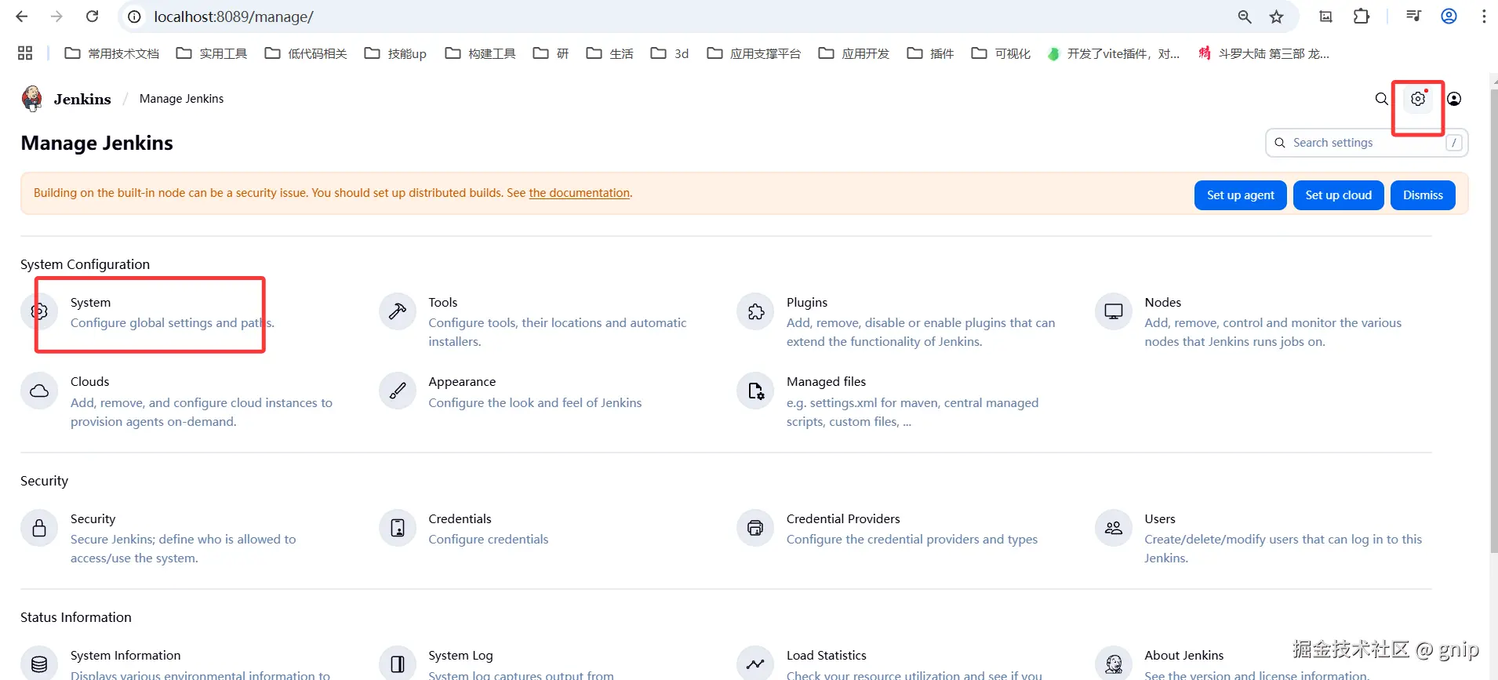
Task: Open the Clouds link
Action: click(89, 382)
